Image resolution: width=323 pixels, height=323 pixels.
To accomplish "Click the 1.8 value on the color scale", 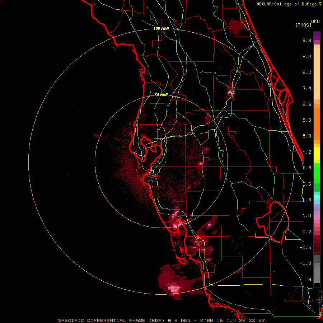I will pos(307,200).
